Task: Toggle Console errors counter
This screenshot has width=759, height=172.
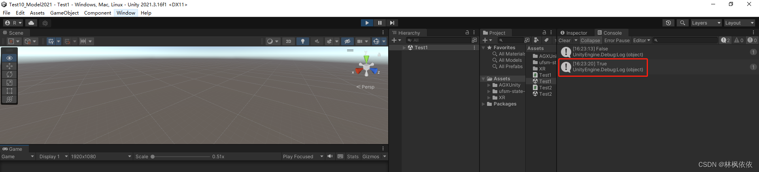Action: pos(752,40)
